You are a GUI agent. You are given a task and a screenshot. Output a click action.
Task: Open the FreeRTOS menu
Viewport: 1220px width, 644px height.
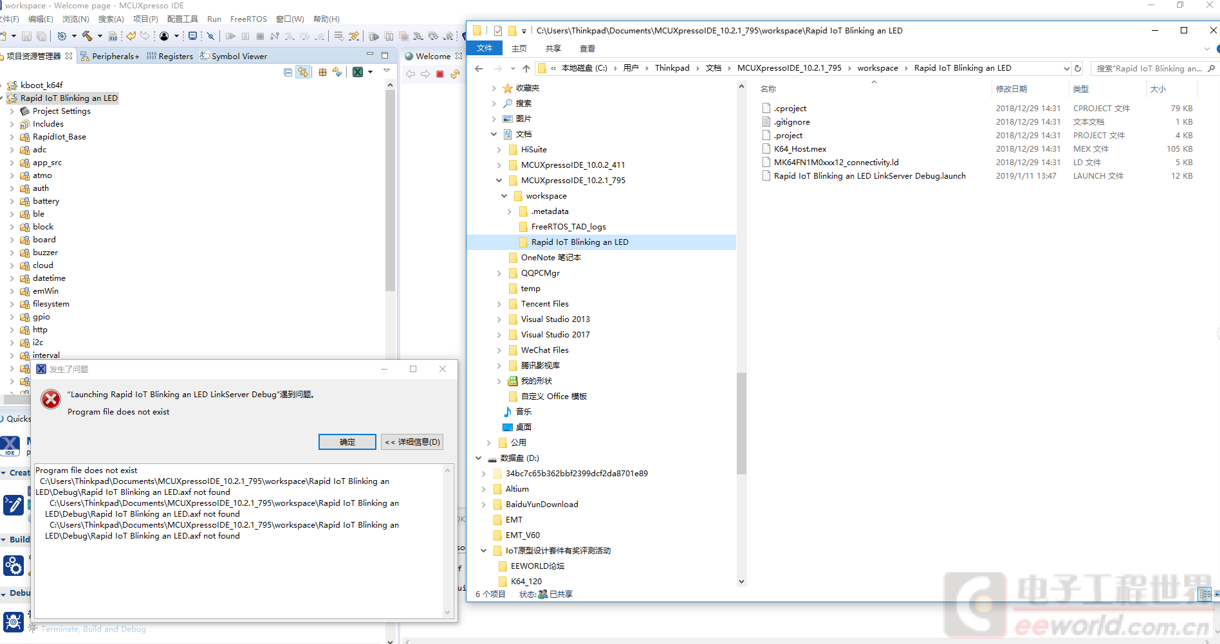tap(248, 19)
